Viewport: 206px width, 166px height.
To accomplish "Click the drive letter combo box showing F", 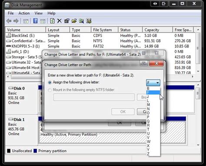I will [x=153, y=83].
